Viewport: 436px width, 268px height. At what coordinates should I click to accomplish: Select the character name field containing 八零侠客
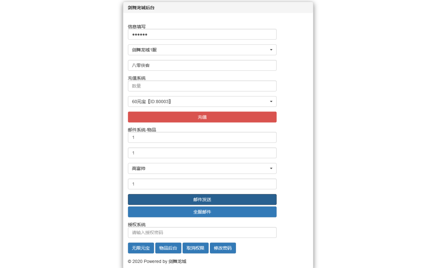pos(202,65)
